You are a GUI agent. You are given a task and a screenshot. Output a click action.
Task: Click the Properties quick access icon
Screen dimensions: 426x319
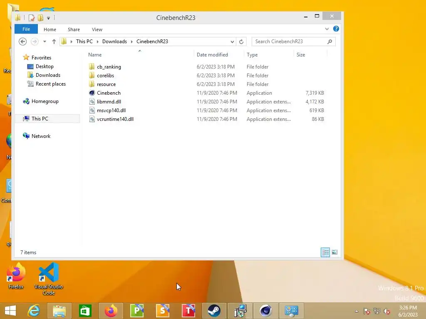[32, 18]
